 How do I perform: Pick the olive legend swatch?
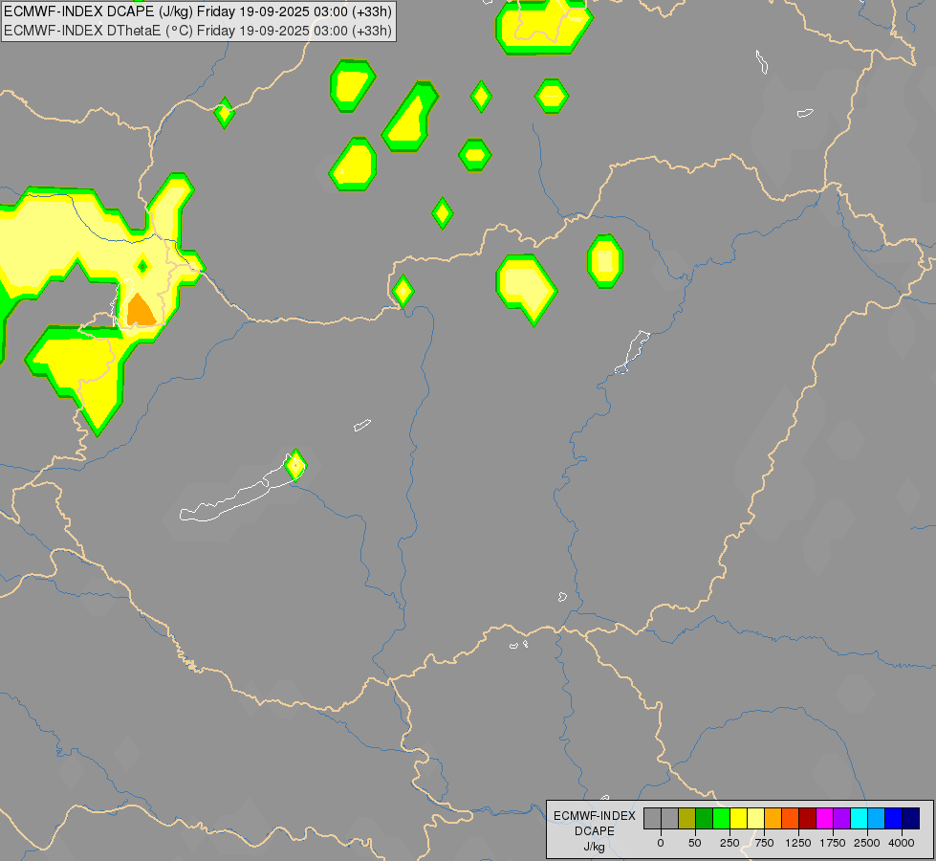coord(686,818)
